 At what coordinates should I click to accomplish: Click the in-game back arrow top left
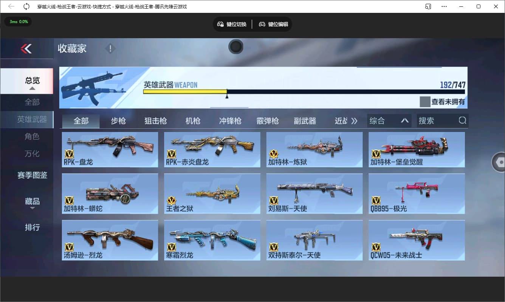[26, 48]
